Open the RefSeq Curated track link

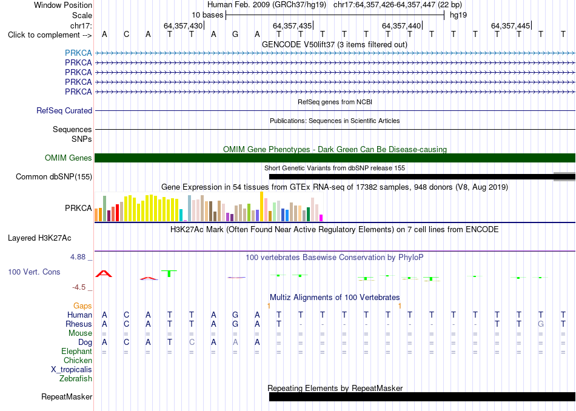[64, 110]
